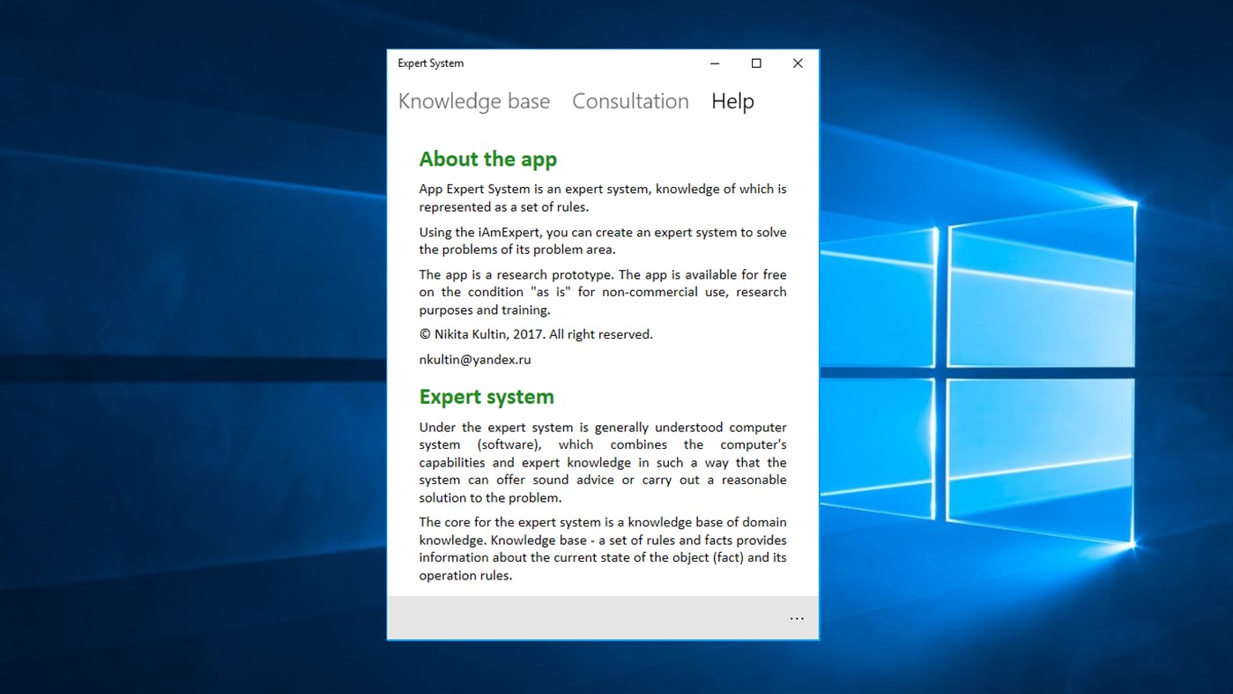Viewport: 1233px width, 694px height.
Task: Click the 'Expert system' heading
Action: click(x=486, y=396)
